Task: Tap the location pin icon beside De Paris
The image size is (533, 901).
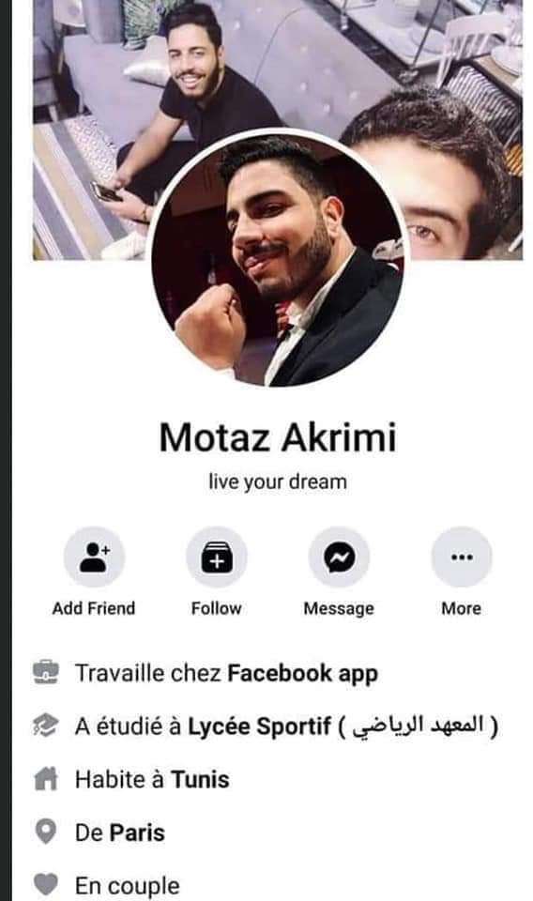Action: pos(46,832)
